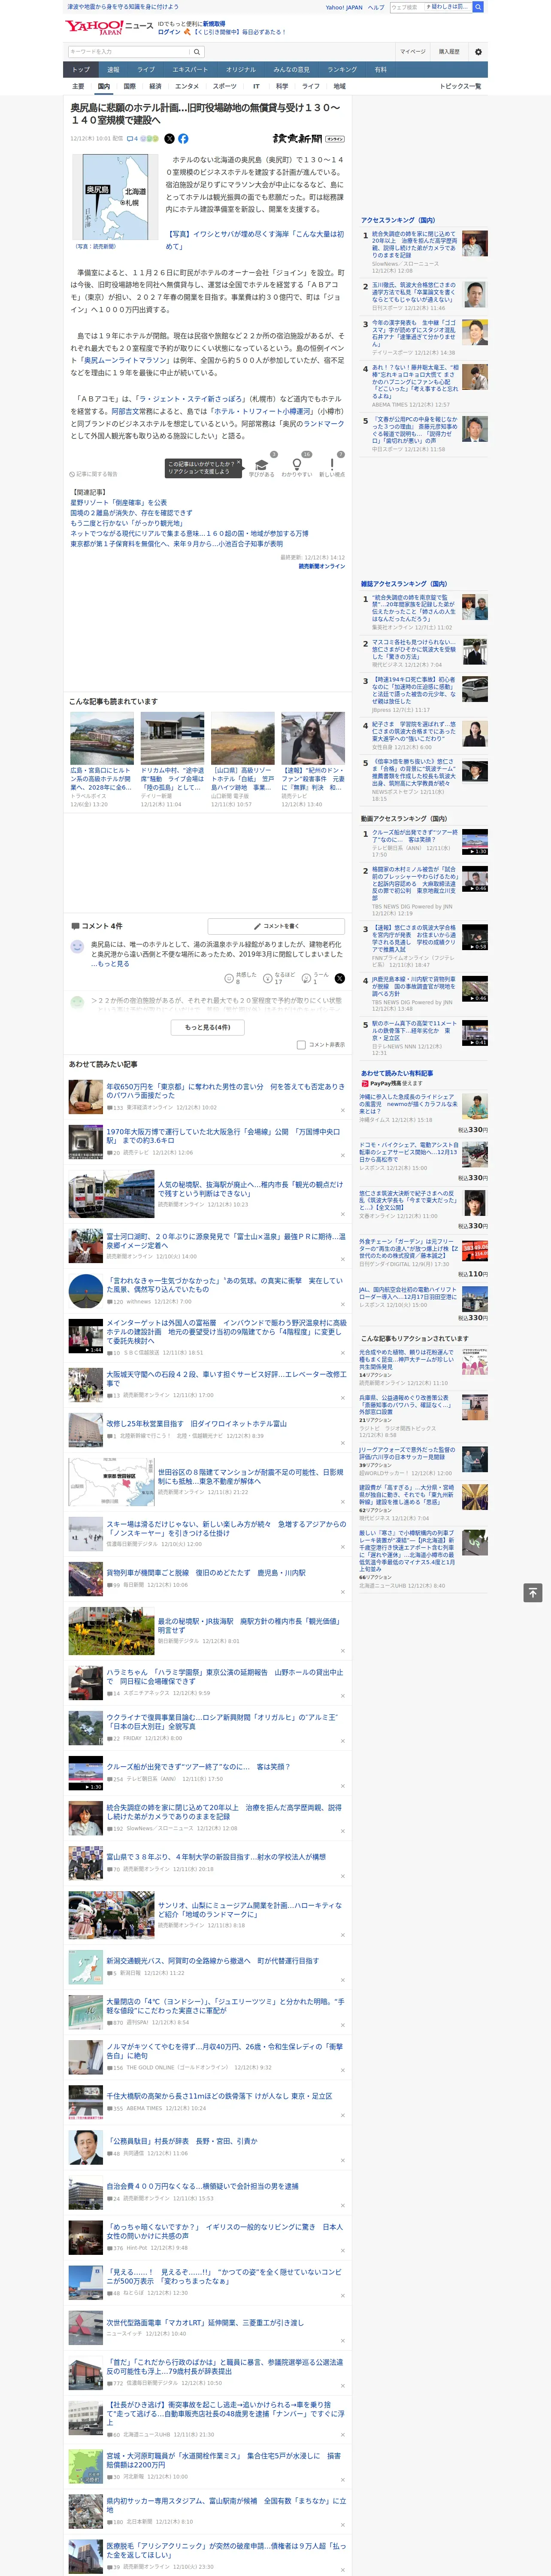
Task: Share the first comment on X
Action: tap(339, 978)
